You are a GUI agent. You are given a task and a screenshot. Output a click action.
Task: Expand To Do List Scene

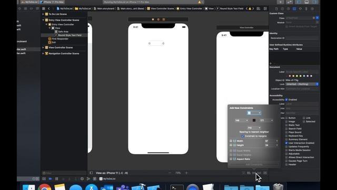pos(43,14)
